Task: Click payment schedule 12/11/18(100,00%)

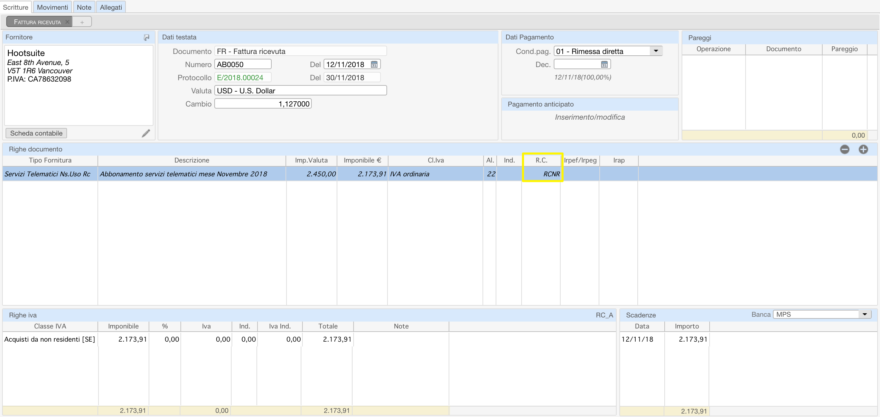Action: [x=583, y=77]
